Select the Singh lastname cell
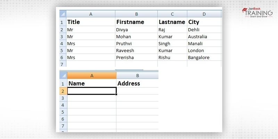Screen dimensions: 278x139 coord(172,43)
